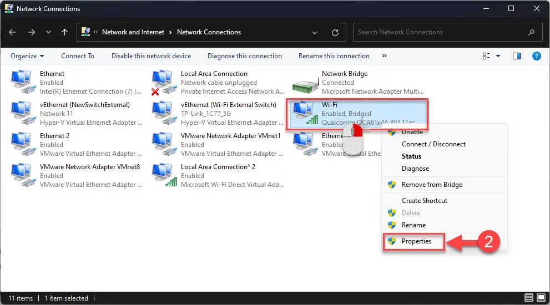
Task: Switch to details view in status bar
Action: point(529,298)
